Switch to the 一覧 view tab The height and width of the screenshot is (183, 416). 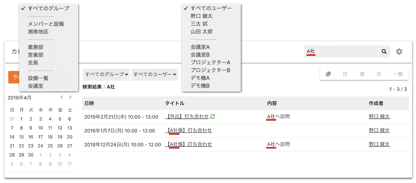[x=398, y=74]
